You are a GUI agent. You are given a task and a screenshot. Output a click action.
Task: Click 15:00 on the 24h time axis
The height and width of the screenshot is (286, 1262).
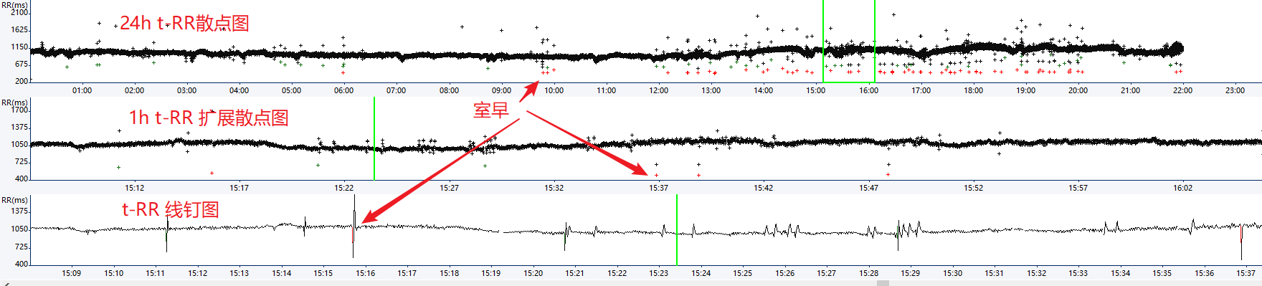[x=815, y=90]
